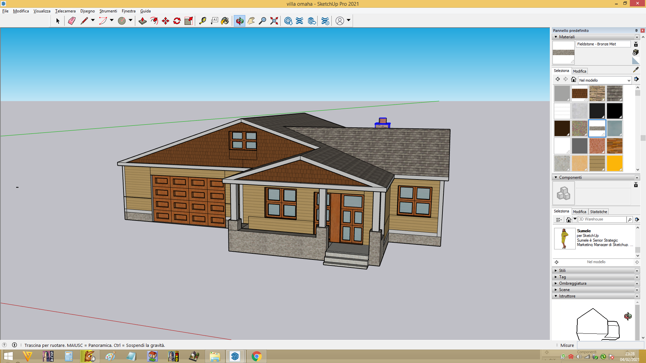Select the solid black material swatch
This screenshot has height=363, width=646.
(x=614, y=111)
